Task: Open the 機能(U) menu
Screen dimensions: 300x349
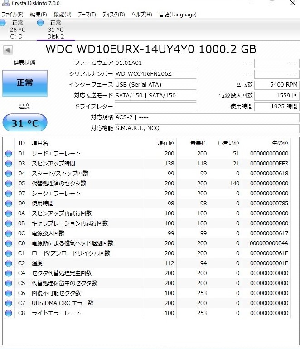Action: 63,15
